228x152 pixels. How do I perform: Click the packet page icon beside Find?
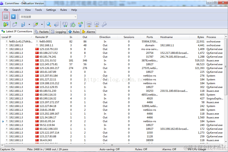click(56, 24)
